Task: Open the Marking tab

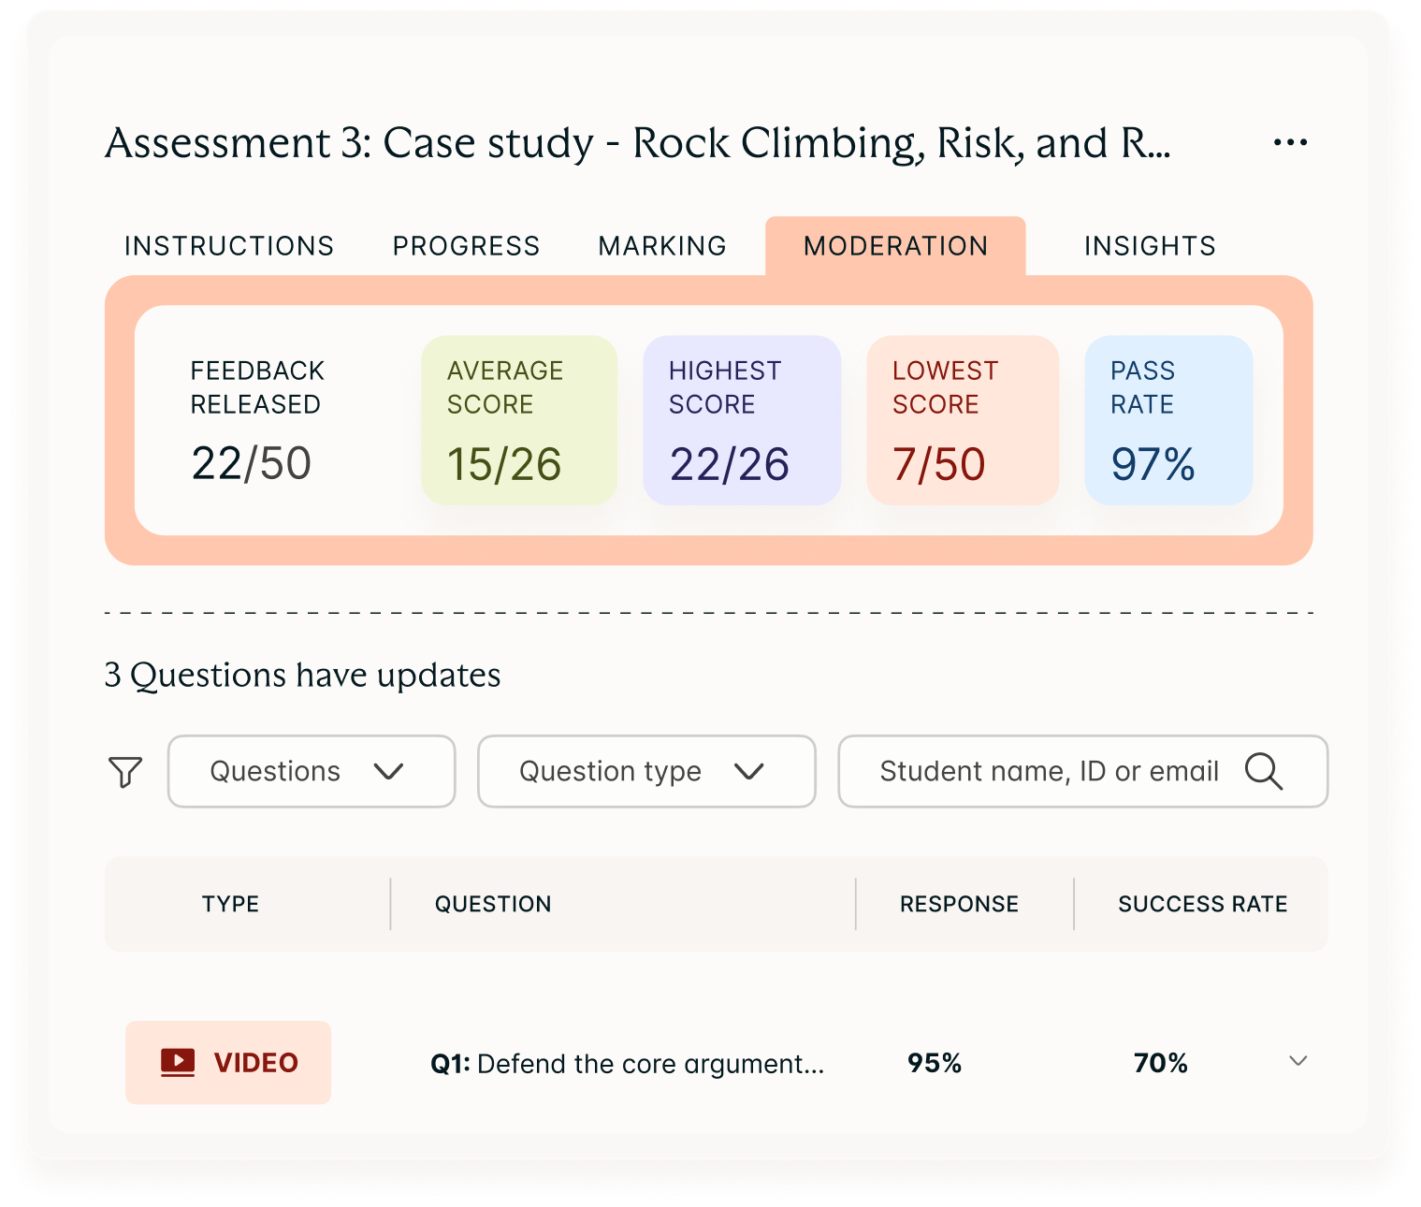Action: [x=662, y=246]
